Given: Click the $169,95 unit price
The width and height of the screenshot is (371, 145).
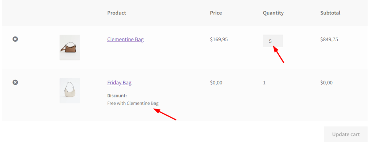Looking at the screenshot, I should 219,39.
